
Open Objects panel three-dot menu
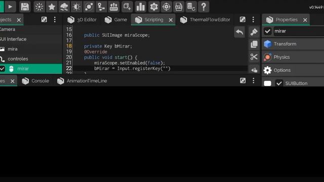click(x=55, y=20)
